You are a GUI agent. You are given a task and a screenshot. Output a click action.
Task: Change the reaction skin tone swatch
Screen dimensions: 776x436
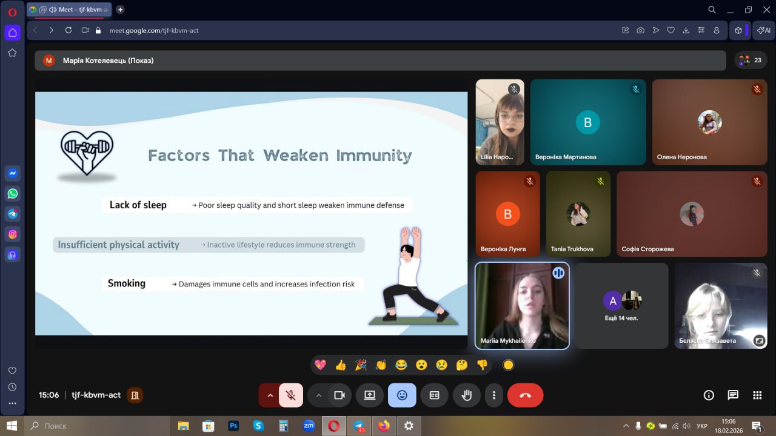click(x=508, y=365)
